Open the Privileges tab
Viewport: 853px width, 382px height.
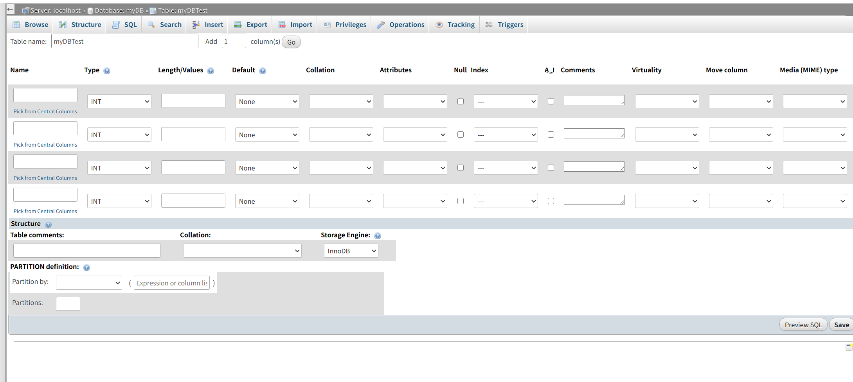point(345,25)
